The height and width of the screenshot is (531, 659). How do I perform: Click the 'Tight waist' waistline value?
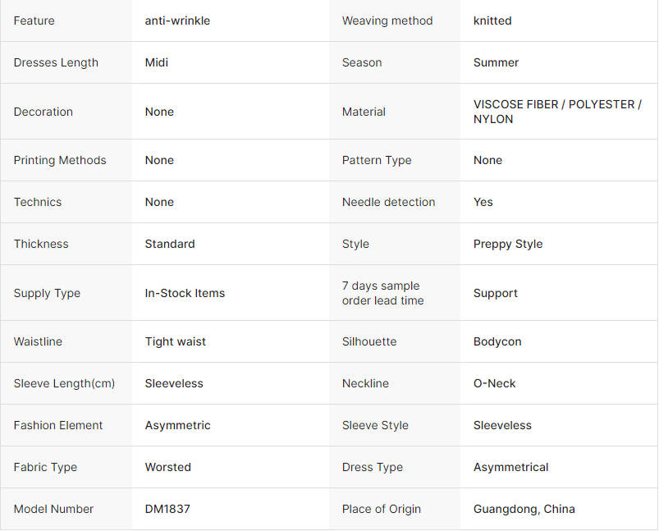(x=176, y=341)
